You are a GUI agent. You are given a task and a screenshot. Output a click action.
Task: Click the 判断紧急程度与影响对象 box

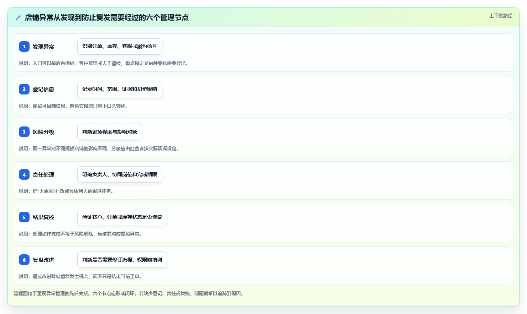pos(110,132)
